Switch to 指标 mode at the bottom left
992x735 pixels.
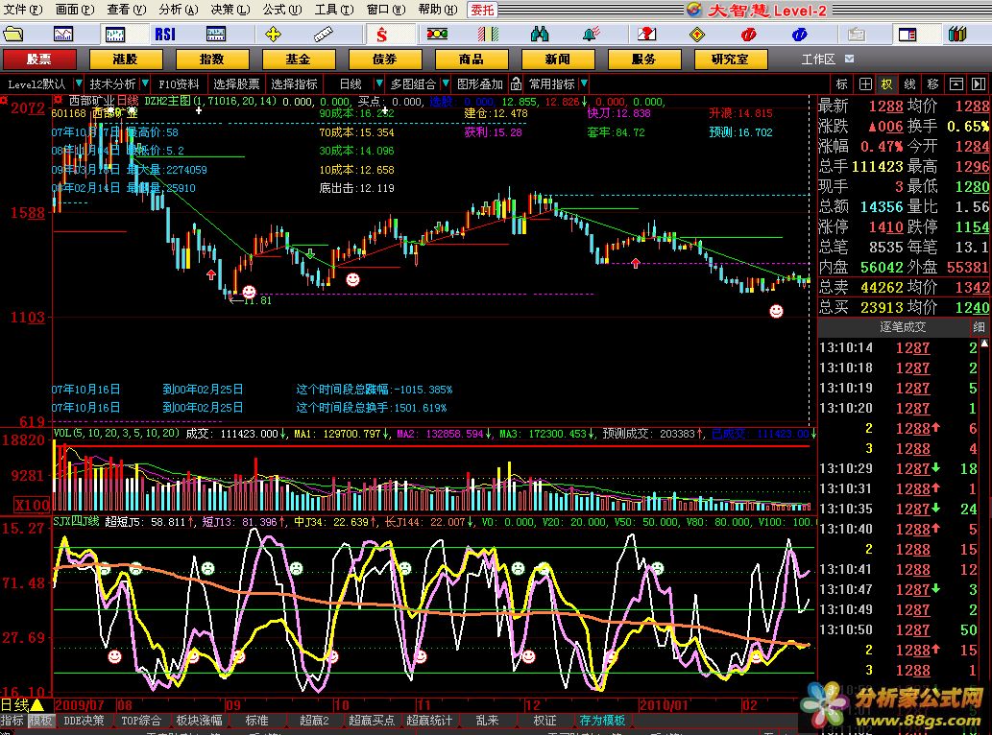(x=12, y=721)
